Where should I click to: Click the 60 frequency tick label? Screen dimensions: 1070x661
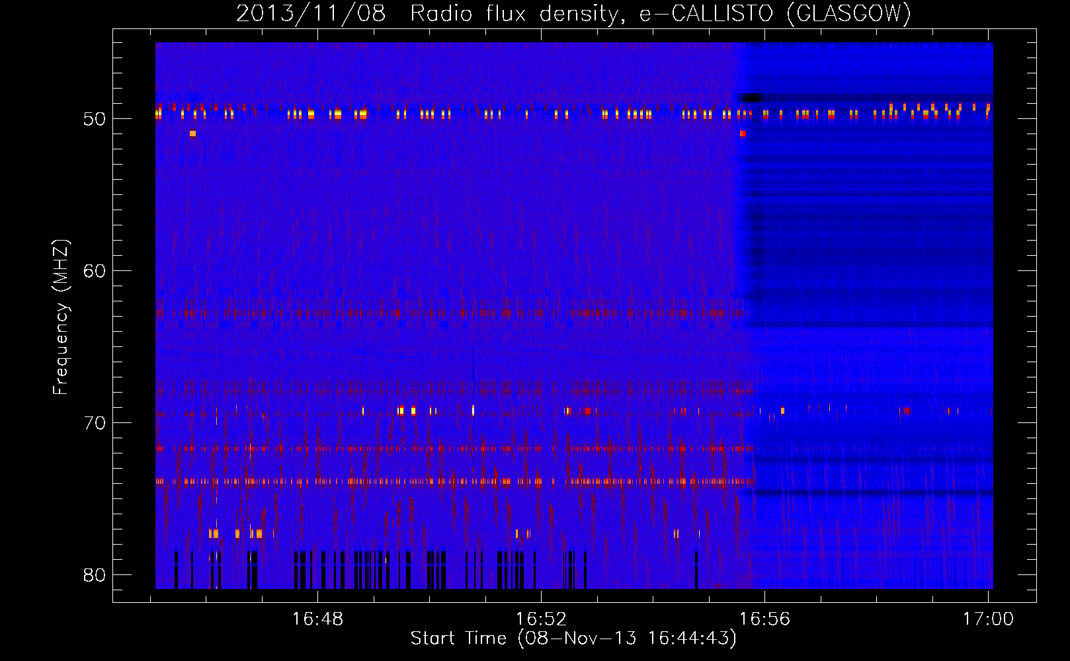pyautogui.click(x=95, y=271)
